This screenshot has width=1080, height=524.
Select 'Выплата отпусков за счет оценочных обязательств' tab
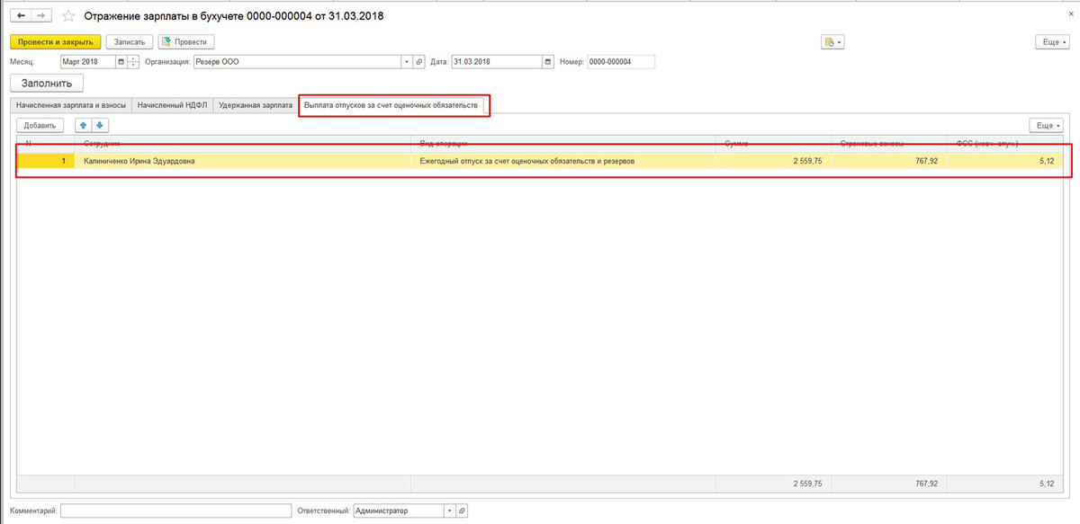click(391, 105)
